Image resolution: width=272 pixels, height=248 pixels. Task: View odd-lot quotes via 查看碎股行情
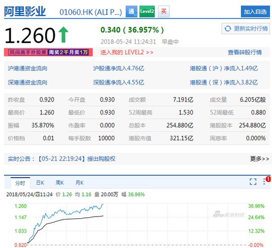click(245, 52)
